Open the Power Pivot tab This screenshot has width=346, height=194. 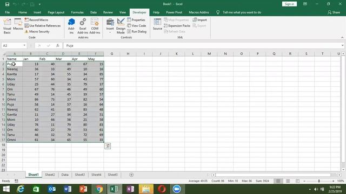pyautogui.click(x=174, y=12)
